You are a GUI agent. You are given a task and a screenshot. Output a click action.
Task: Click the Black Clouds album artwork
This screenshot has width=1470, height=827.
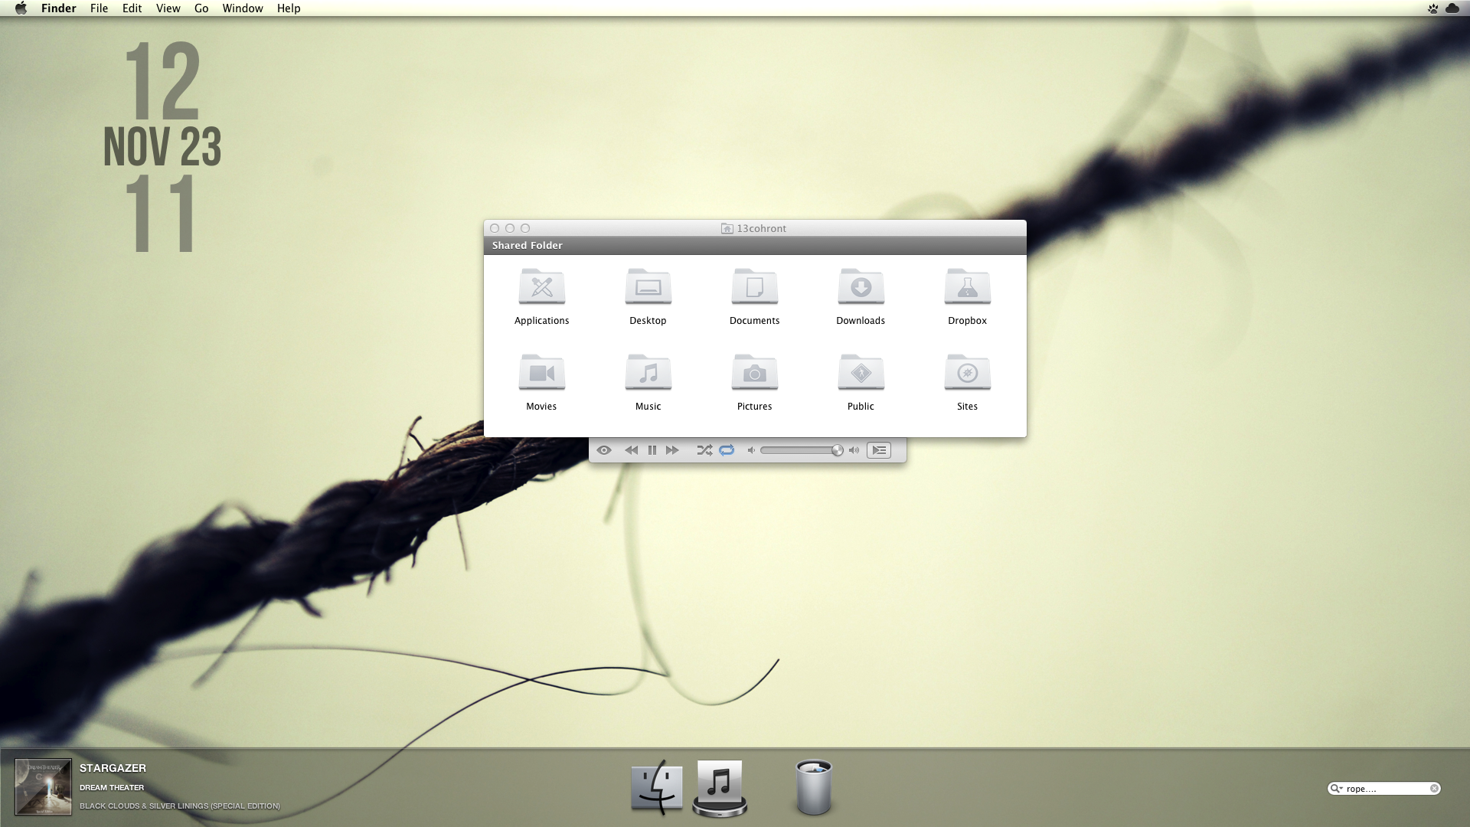coord(43,787)
